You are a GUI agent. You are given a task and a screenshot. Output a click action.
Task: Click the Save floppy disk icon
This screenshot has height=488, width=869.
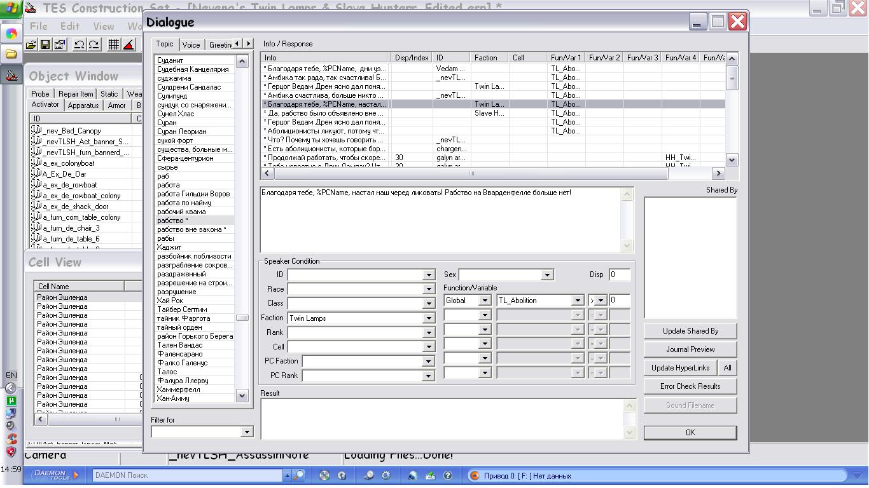pos(45,44)
